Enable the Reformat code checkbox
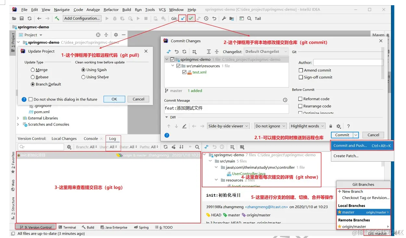 click(x=300, y=99)
